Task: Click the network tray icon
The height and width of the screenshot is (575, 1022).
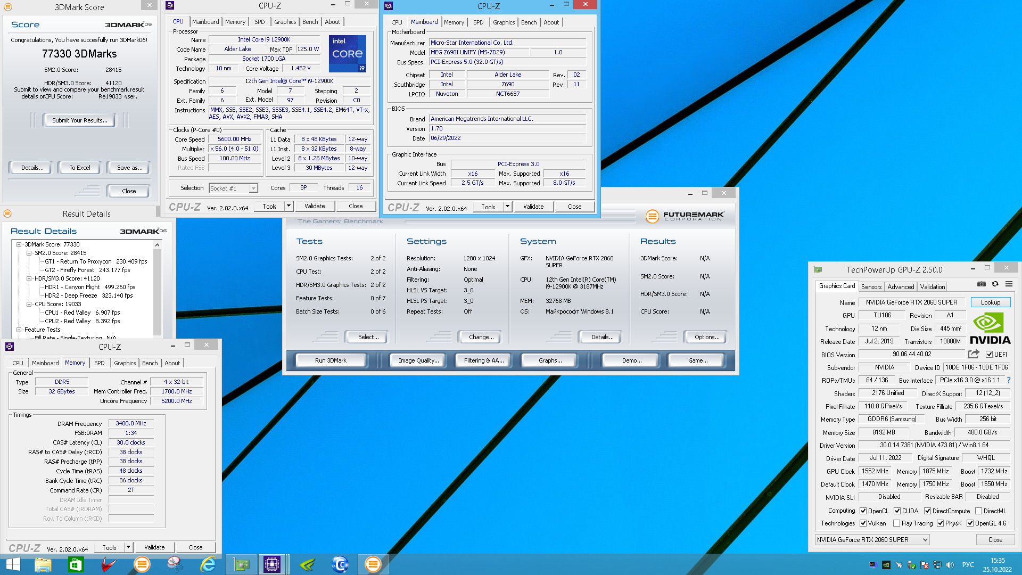Action: point(937,565)
